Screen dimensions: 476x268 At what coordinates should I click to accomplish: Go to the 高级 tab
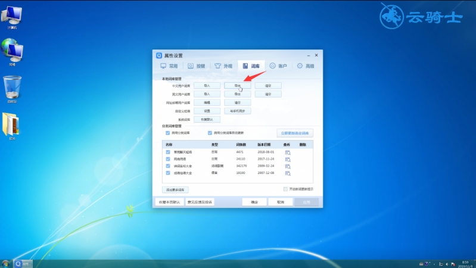pyautogui.click(x=306, y=66)
